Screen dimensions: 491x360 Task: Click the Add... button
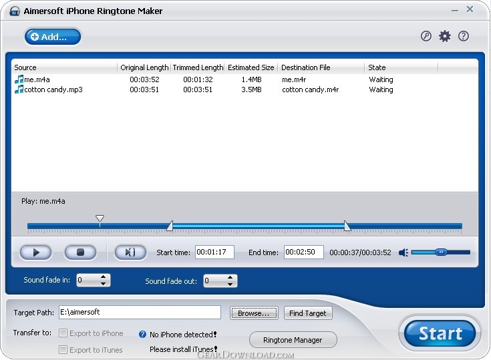tap(53, 37)
